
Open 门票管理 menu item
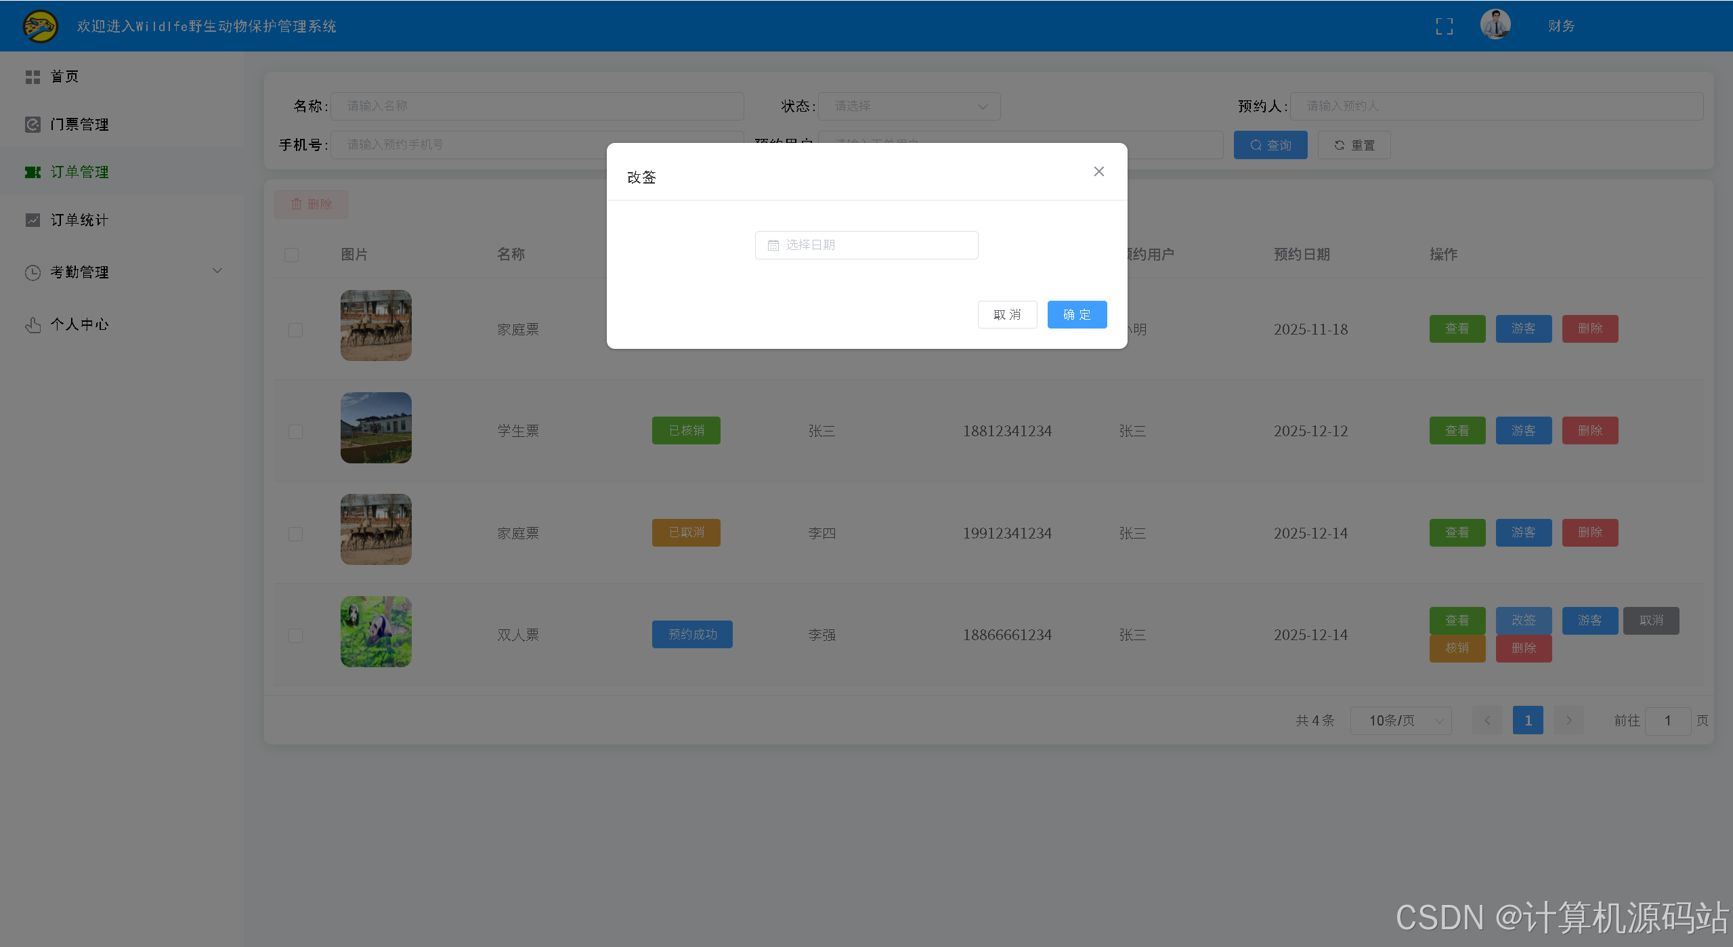pyautogui.click(x=122, y=125)
